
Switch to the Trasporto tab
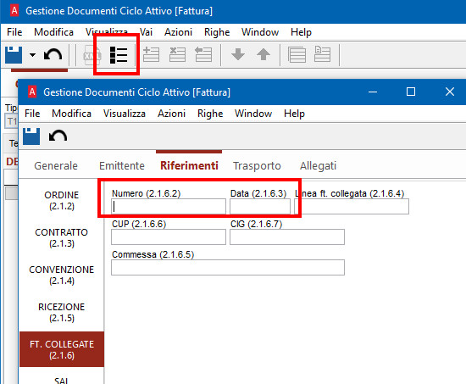(257, 165)
